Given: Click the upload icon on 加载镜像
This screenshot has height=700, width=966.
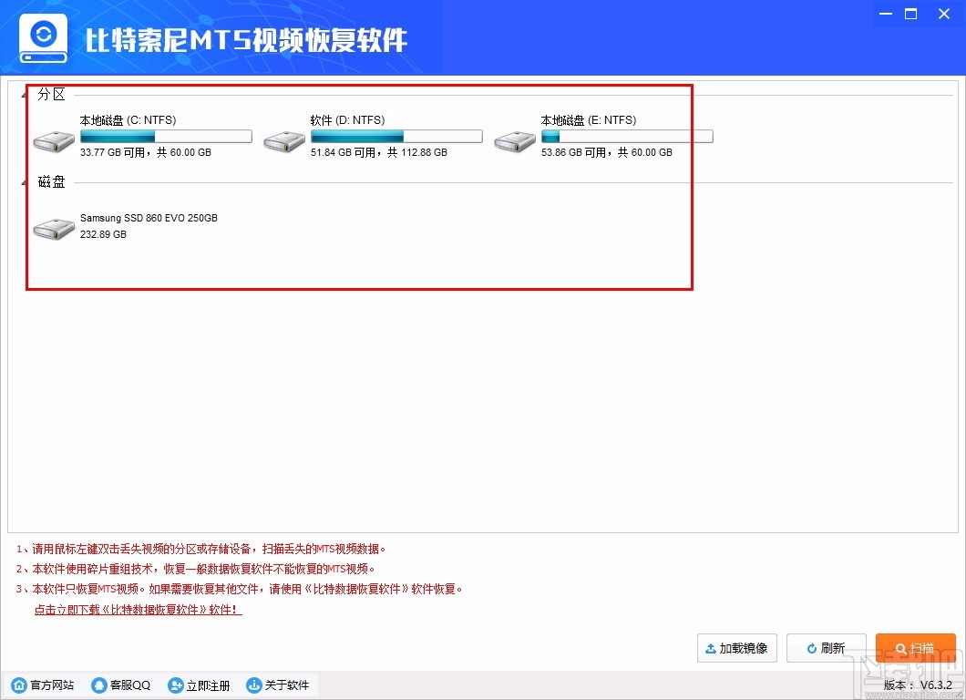Looking at the screenshot, I should click(x=710, y=648).
